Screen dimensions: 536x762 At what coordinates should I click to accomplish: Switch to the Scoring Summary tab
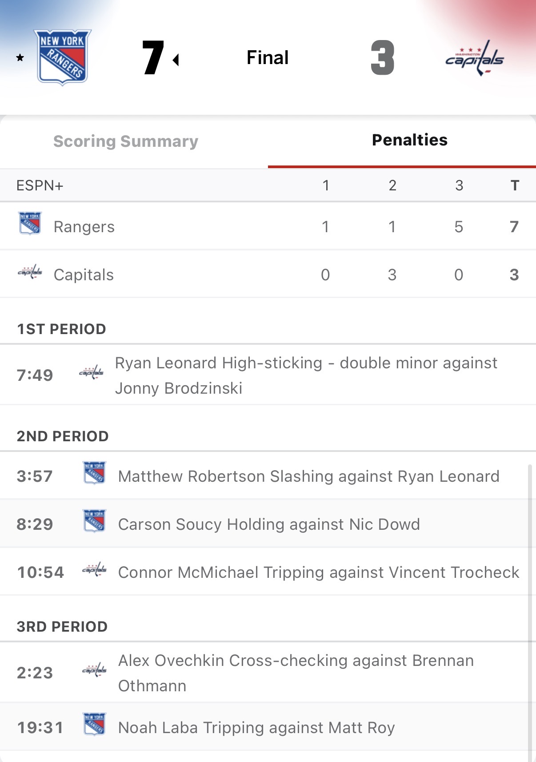pos(126,141)
